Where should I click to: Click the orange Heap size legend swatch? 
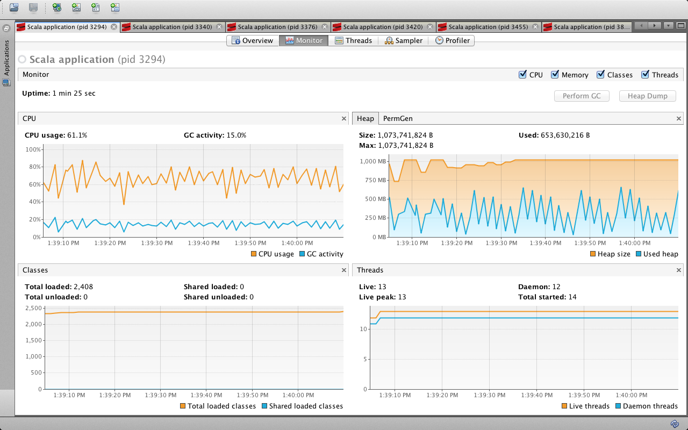coord(593,254)
